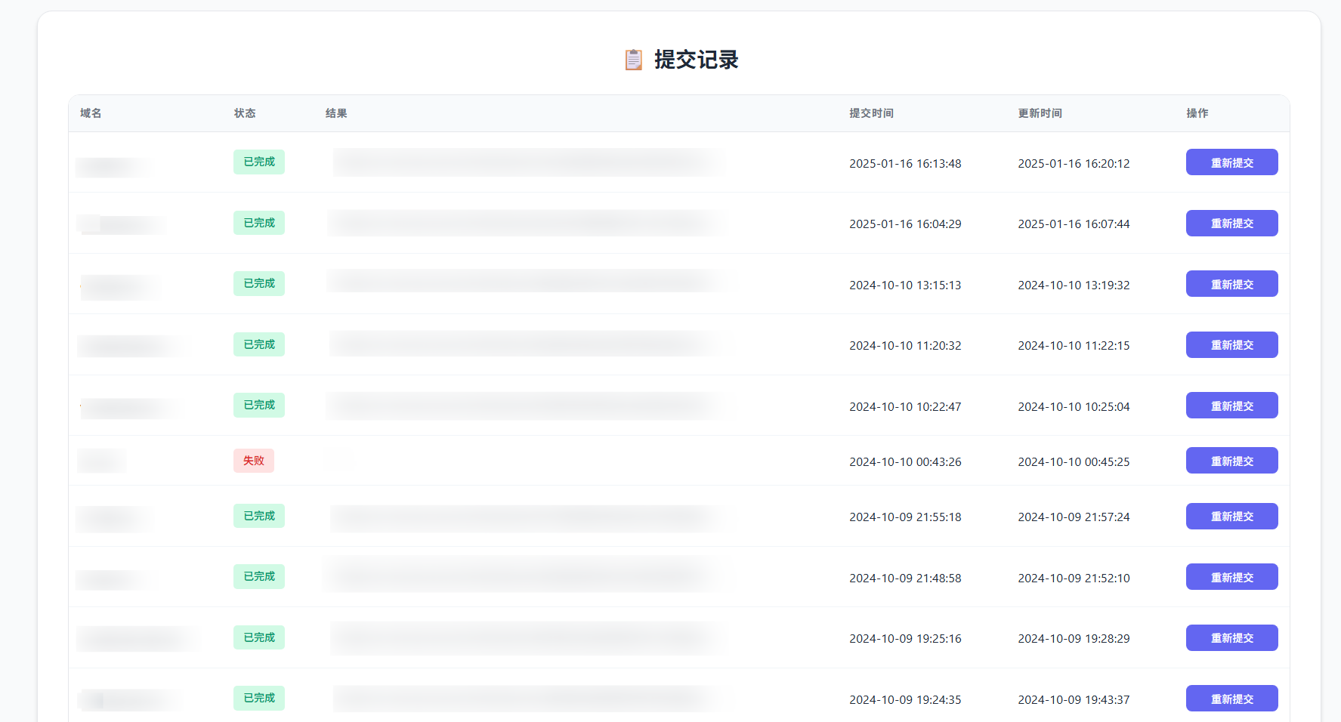The width and height of the screenshot is (1341, 722).
Task: Click the 状态 column header
Action: 245,113
